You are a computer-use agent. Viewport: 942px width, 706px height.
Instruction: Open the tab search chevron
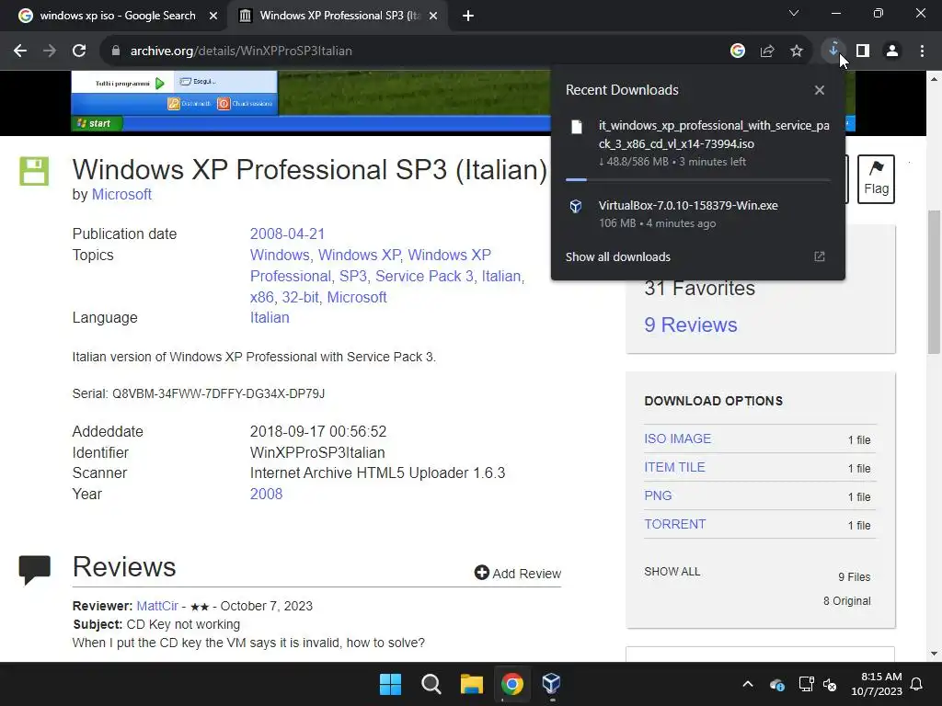pos(794,13)
